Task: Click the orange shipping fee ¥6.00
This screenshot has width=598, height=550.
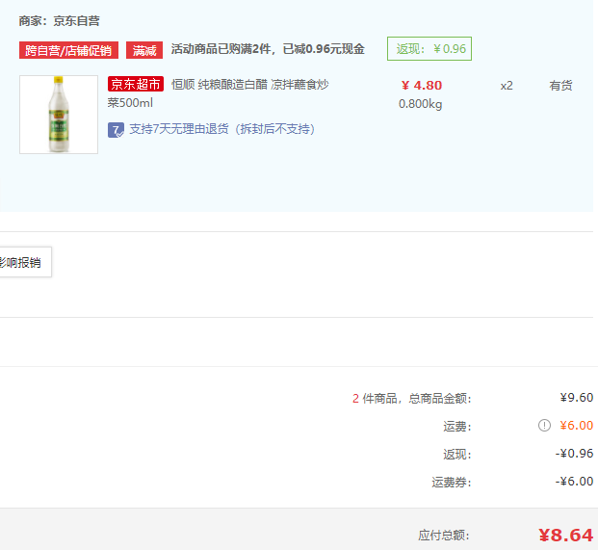Action: [576, 426]
